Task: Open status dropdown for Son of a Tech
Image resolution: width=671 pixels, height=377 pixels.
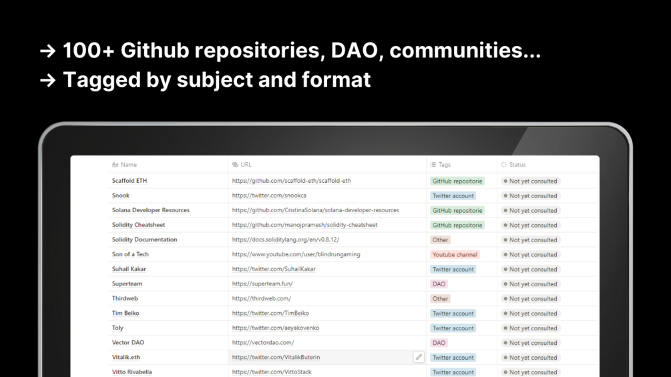Action: click(x=530, y=255)
